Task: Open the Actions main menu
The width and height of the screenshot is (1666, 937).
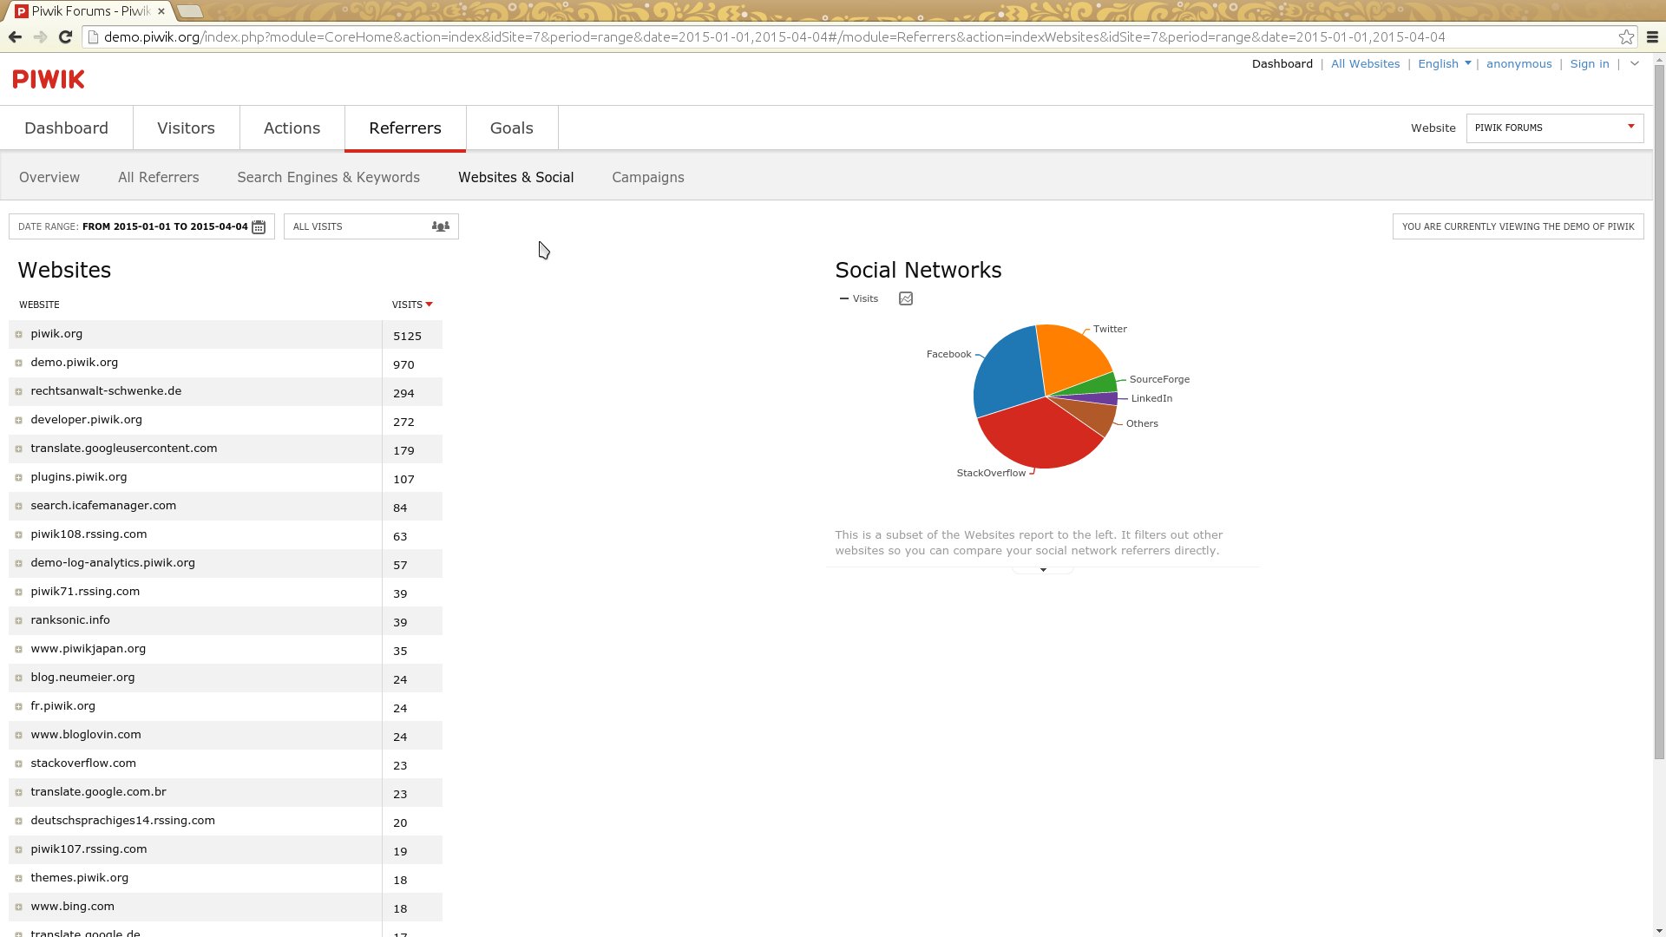Action: point(292,128)
